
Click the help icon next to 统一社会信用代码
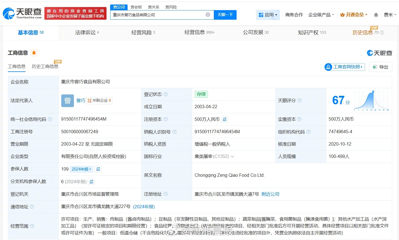coord(50,119)
